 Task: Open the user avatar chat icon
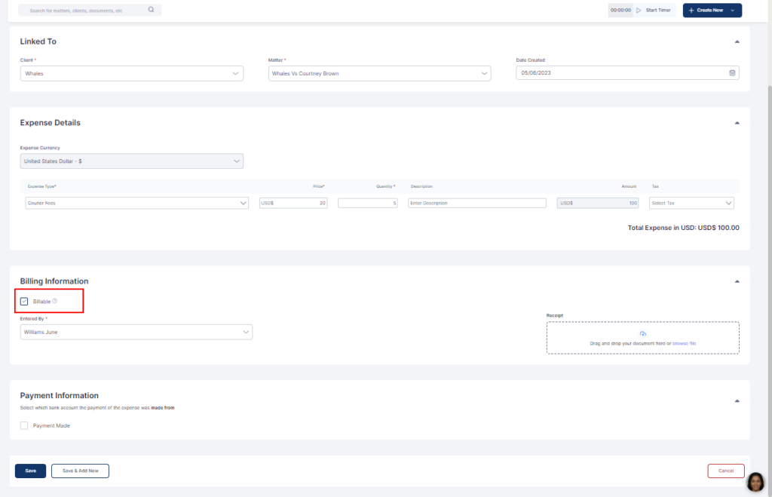coord(755,482)
